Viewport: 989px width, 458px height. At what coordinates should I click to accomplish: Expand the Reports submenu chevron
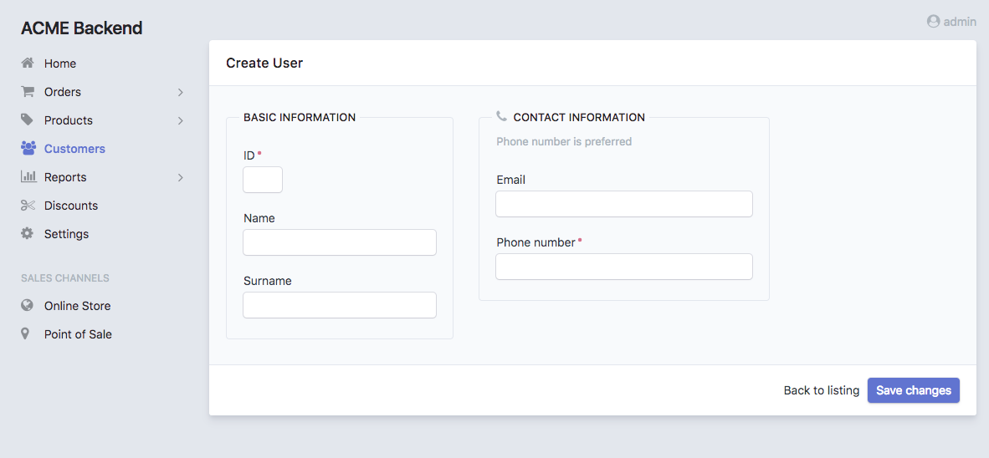[181, 177]
